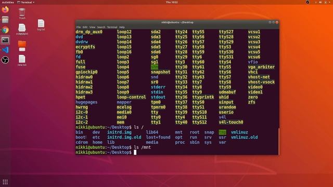Open the View menu in Terminal
333x187 pixels.
click(x=92, y=27)
